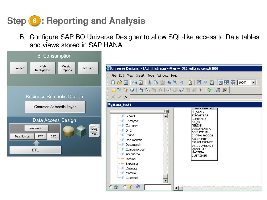Open the File menu
Image resolution: width=267 pixels, height=200 pixels.
click(114, 76)
